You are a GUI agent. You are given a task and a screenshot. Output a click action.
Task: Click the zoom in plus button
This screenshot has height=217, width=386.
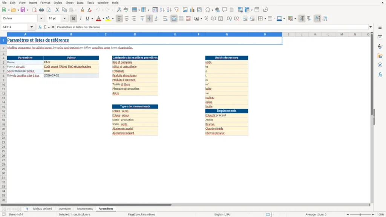[373, 214]
